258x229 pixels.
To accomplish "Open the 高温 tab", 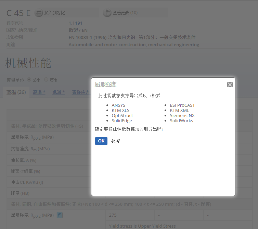I will click(x=39, y=92).
